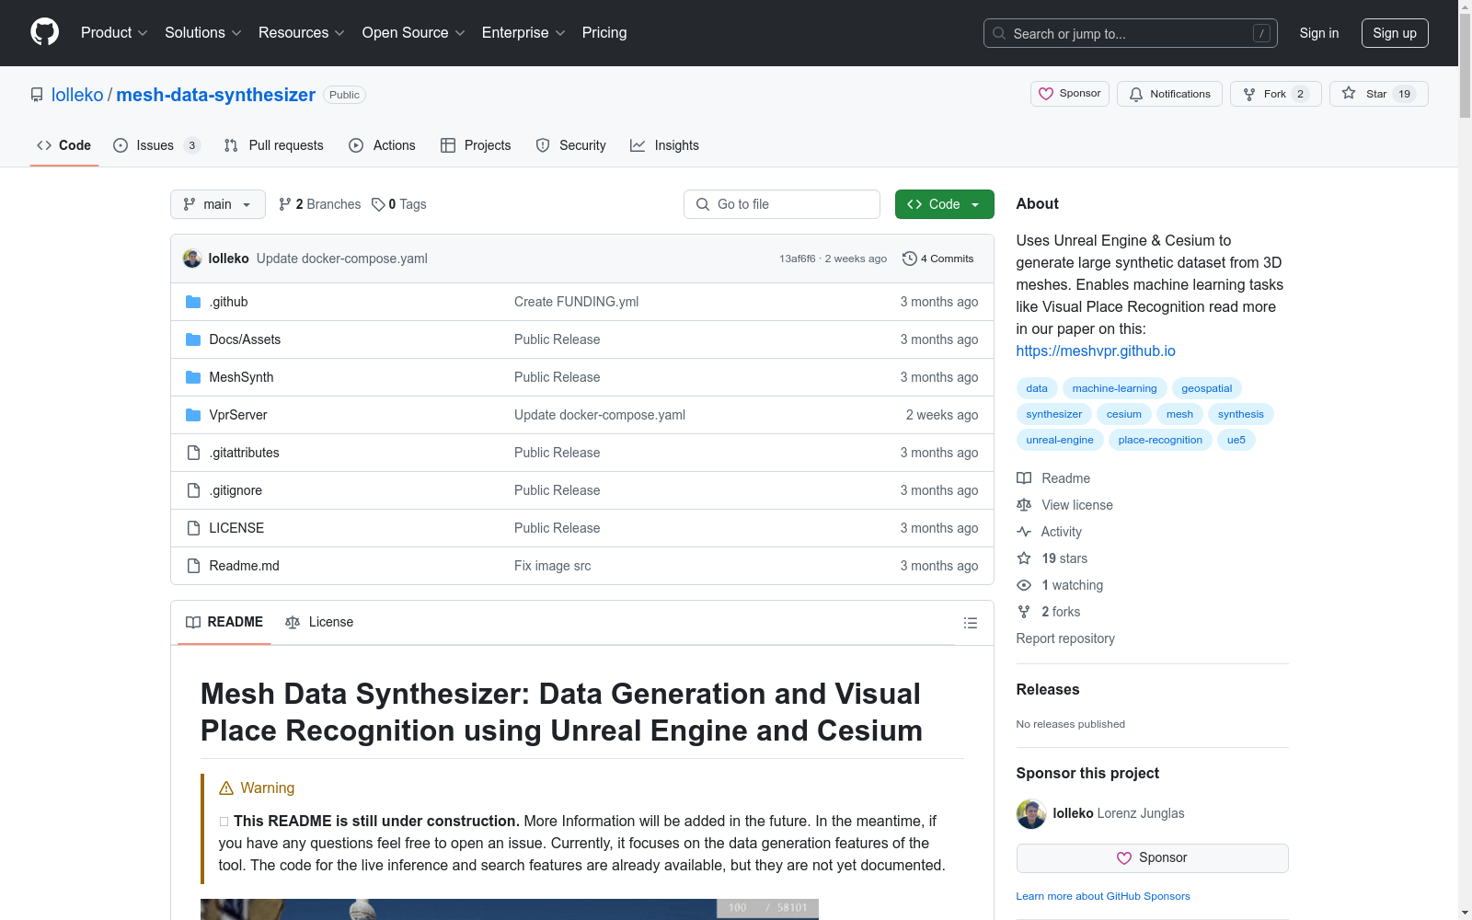Click the MeshSynth folder icon
This screenshot has width=1472, height=920.
[x=193, y=377]
